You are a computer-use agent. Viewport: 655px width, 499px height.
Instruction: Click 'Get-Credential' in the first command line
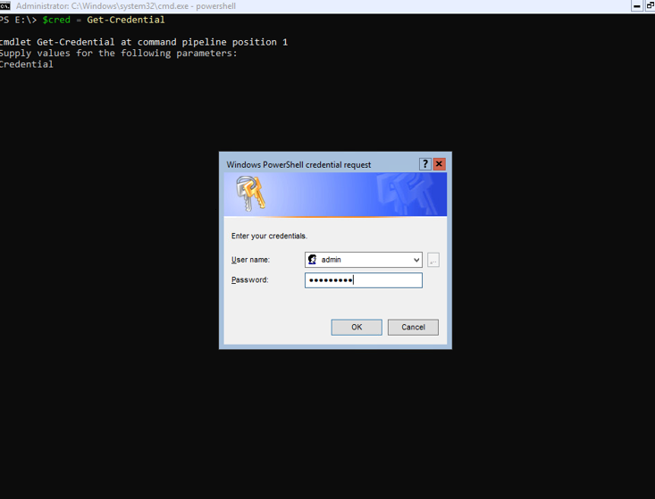(x=126, y=20)
